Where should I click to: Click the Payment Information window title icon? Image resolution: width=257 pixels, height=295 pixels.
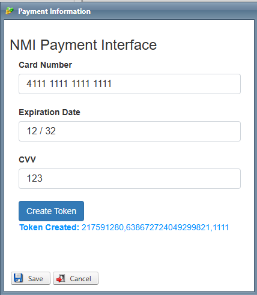(9, 11)
